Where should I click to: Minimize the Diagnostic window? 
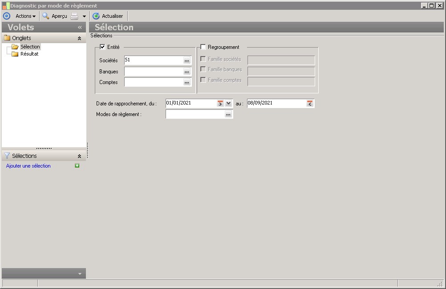[x=424, y=5]
